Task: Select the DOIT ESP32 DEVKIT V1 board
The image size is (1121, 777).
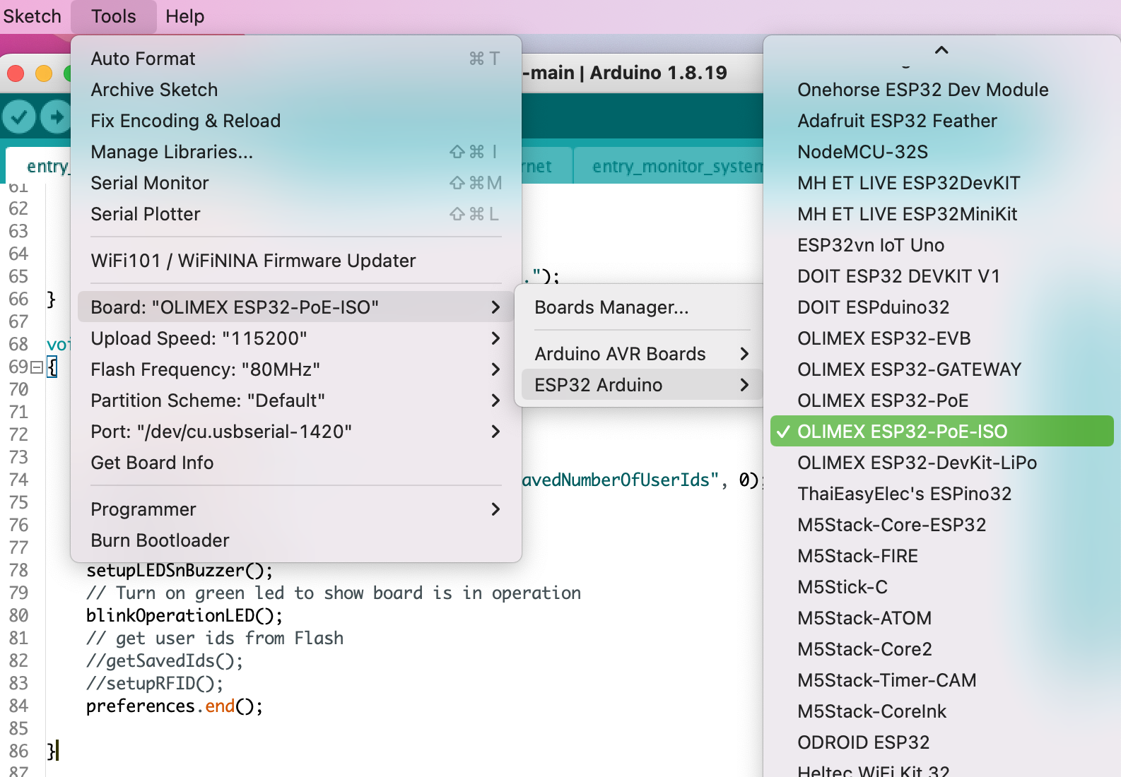Action: (942, 276)
